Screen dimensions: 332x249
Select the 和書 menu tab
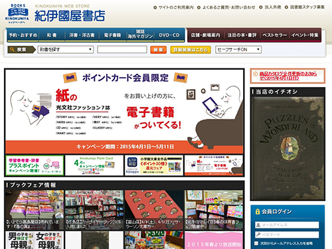pos(52,35)
